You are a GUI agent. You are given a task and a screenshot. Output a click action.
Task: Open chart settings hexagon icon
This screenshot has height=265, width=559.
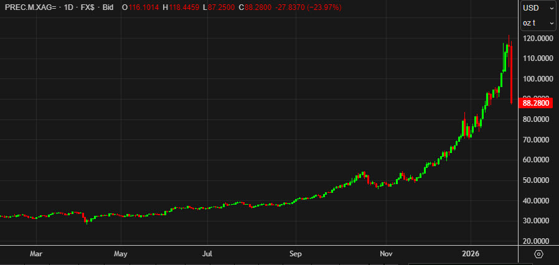539,254
